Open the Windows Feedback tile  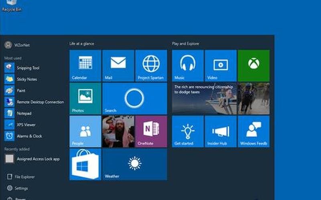(x=254, y=132)
